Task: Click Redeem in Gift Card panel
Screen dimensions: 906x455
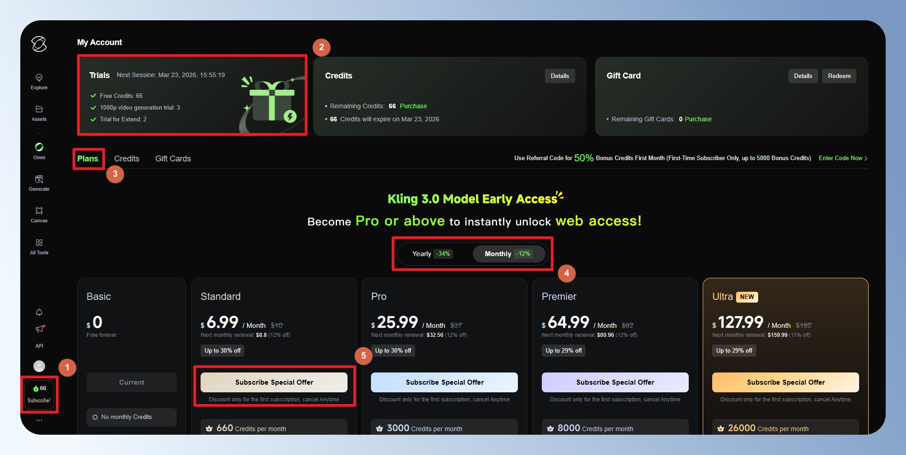Action: point(839,76)
